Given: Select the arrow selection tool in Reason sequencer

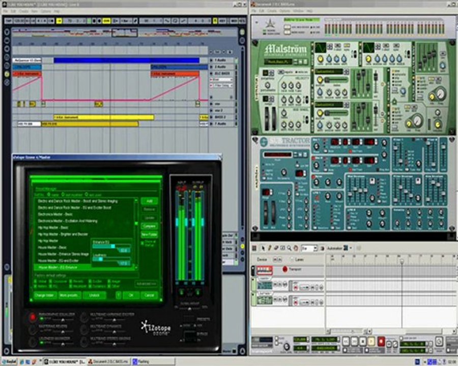Looking at the screenshot, I should (x=263, y=248).
